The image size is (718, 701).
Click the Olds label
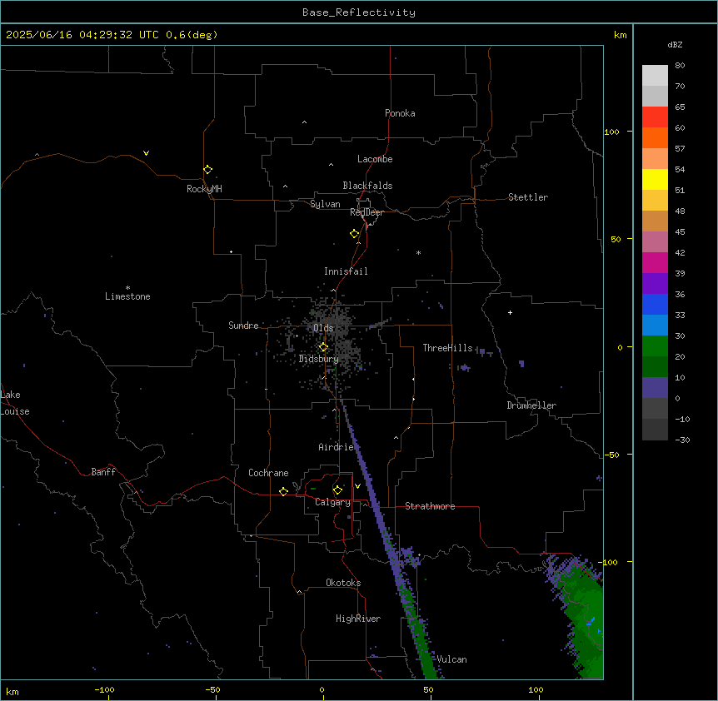[x=323, y=328]
